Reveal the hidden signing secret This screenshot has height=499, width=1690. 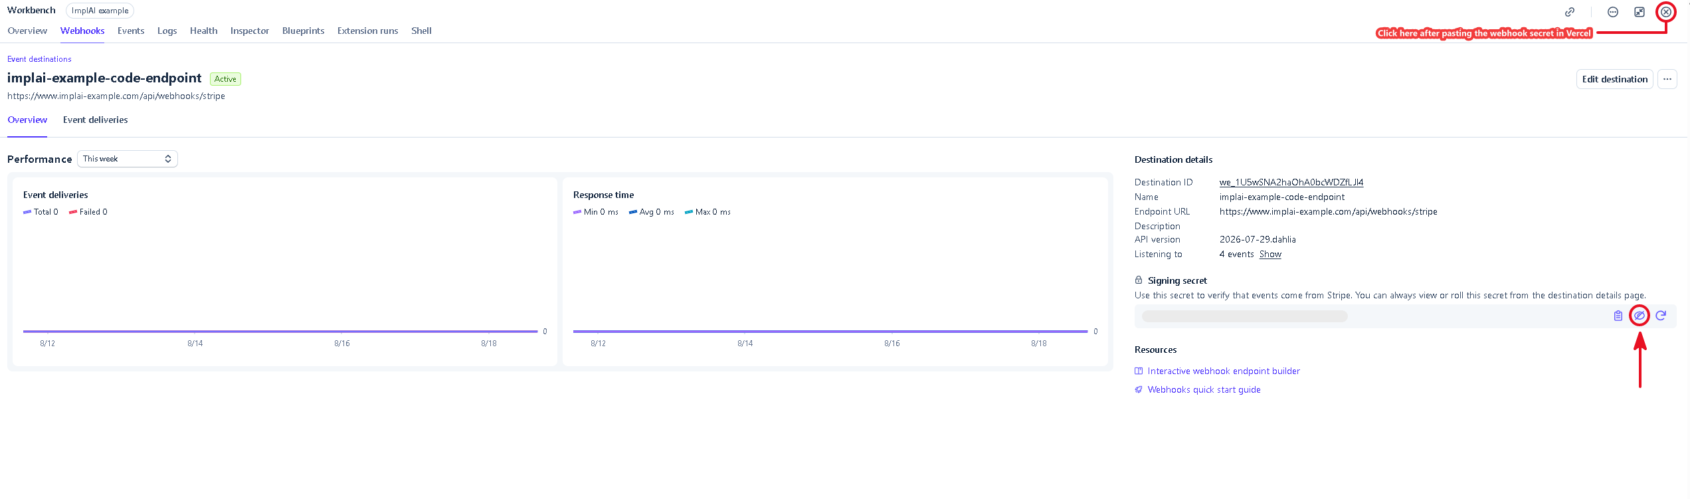(1640, 316)
